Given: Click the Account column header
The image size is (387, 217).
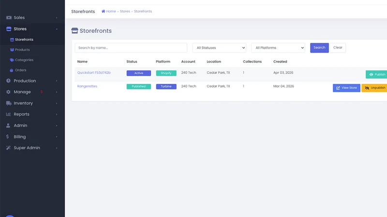Looking at the screenshot, I should (188, 62).
